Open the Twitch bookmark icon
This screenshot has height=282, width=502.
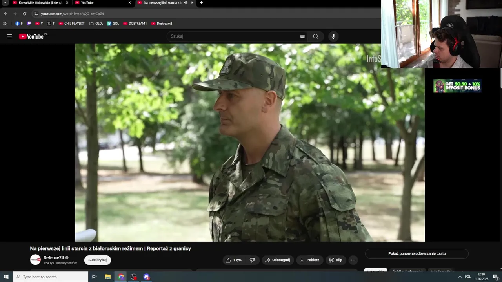pyautogui.click(x=29, y=23)
